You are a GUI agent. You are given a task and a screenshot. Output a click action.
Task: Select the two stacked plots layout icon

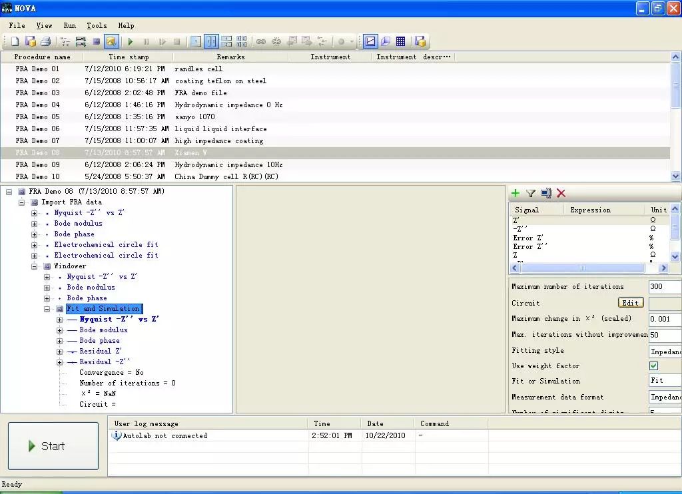point(226,41)
